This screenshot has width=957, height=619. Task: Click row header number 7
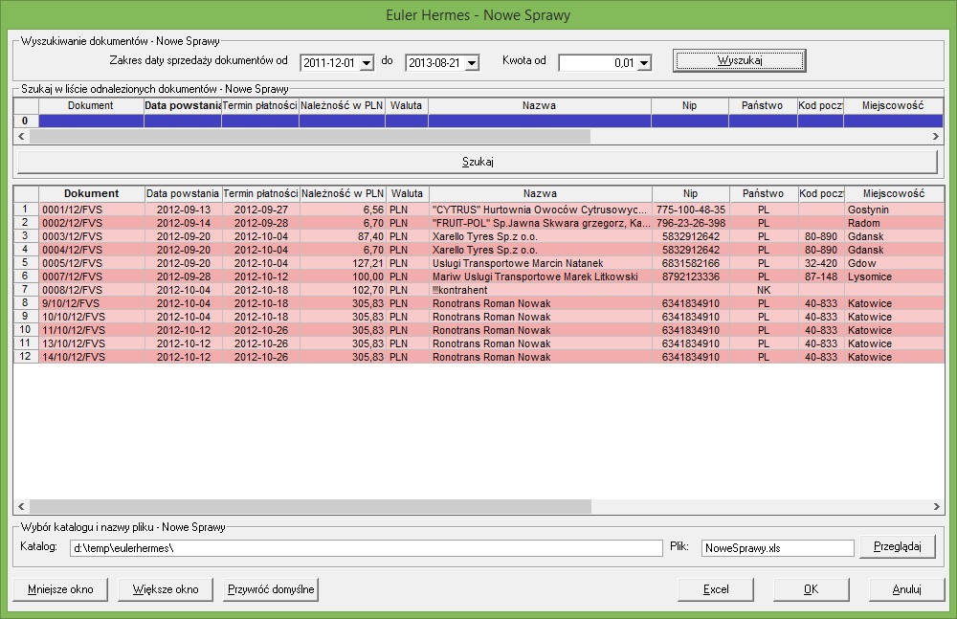(x=25, y=290)
